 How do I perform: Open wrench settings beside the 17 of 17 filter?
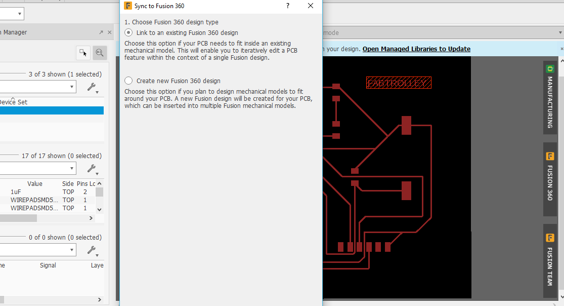point(92,169)
